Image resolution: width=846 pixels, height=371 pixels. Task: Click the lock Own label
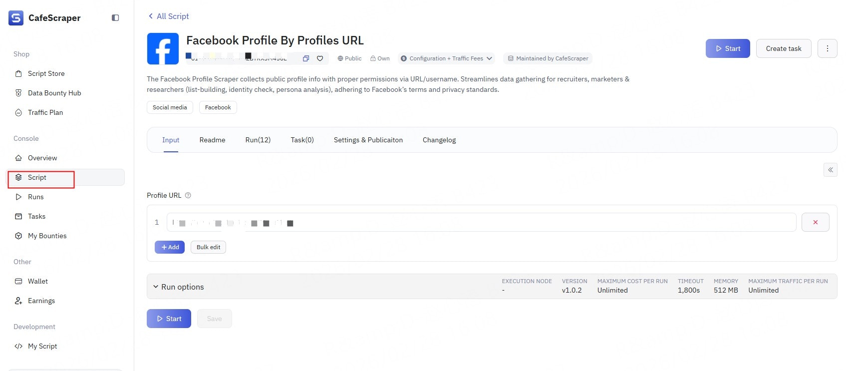pos(380,58)
